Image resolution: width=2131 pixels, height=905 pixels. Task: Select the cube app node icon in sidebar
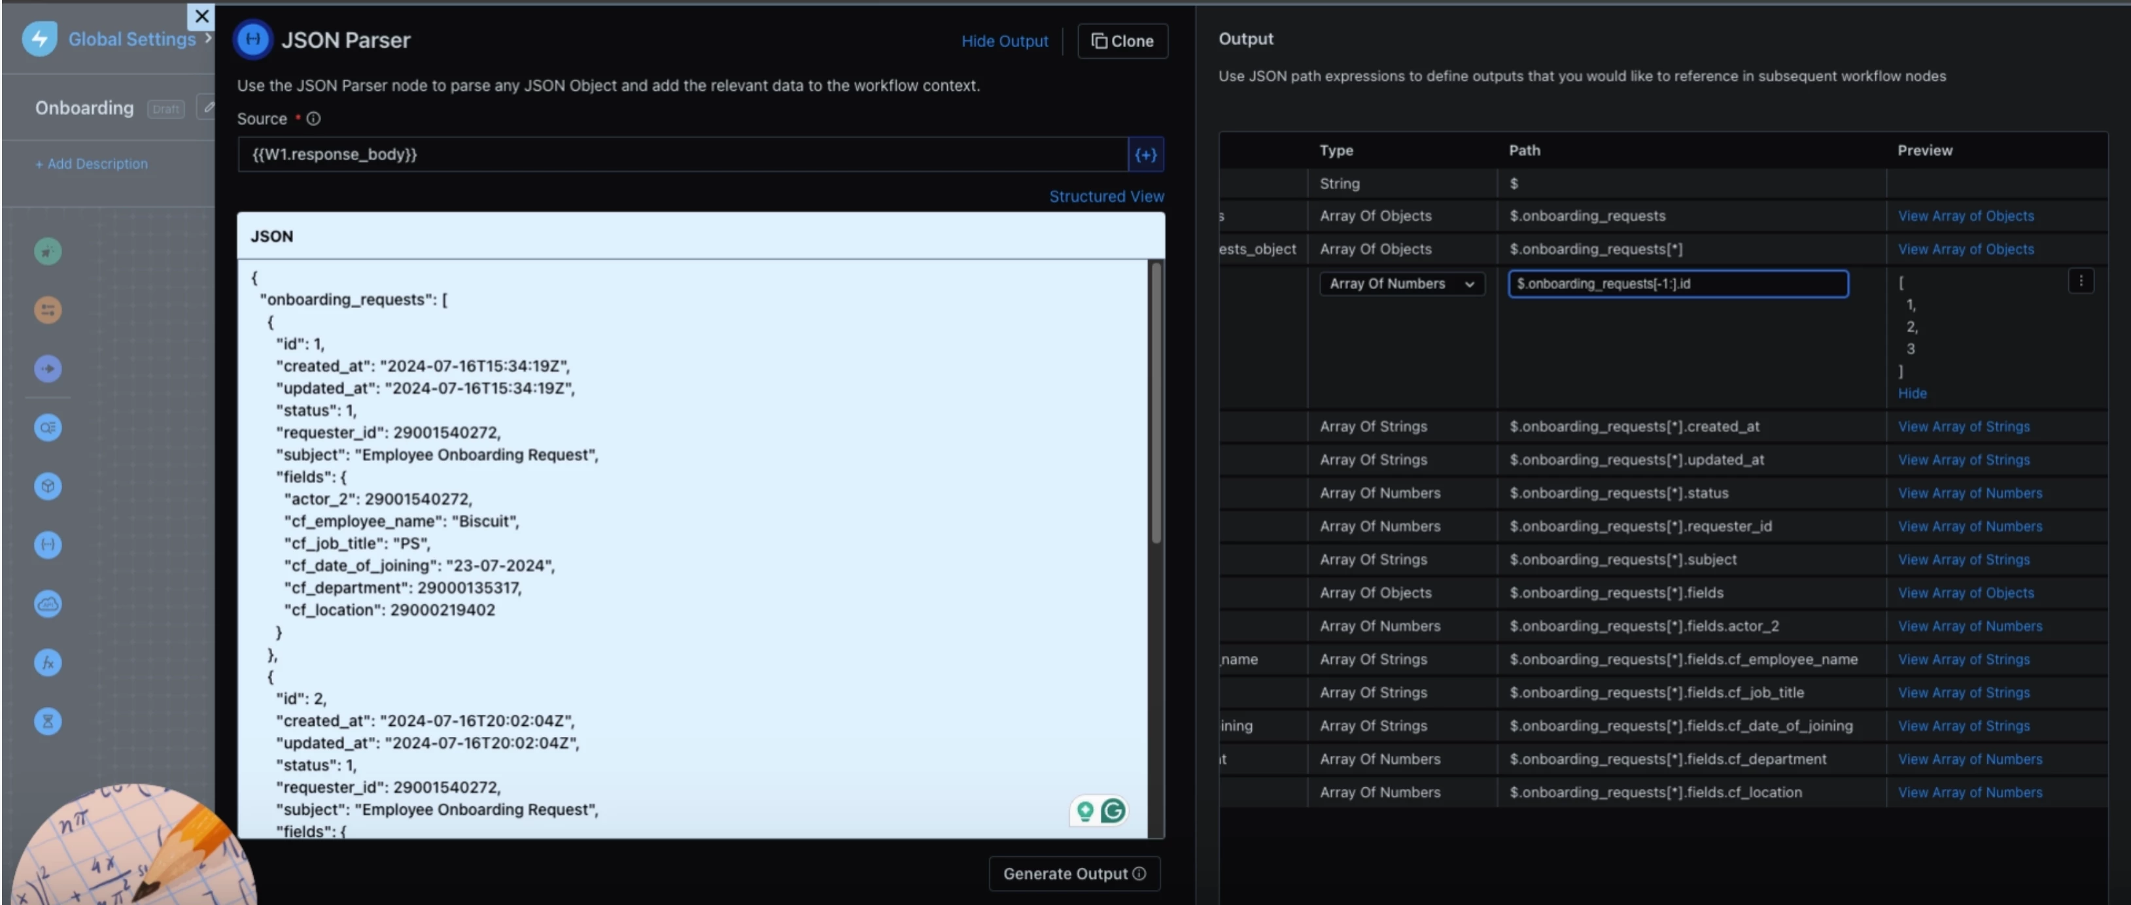48,487
